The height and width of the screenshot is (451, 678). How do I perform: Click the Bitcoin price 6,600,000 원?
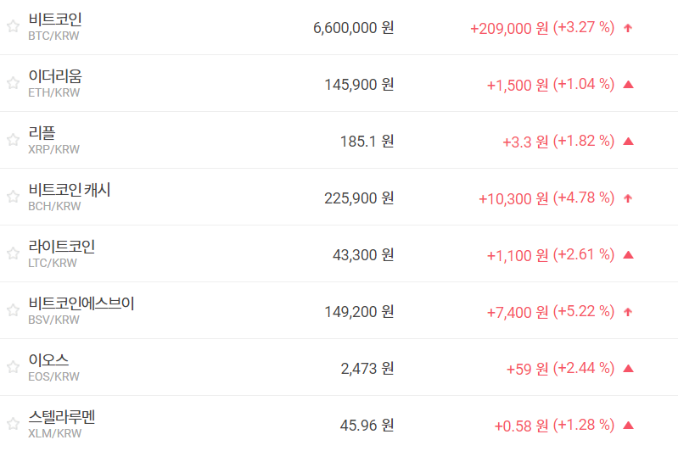(x=353, y=27)
